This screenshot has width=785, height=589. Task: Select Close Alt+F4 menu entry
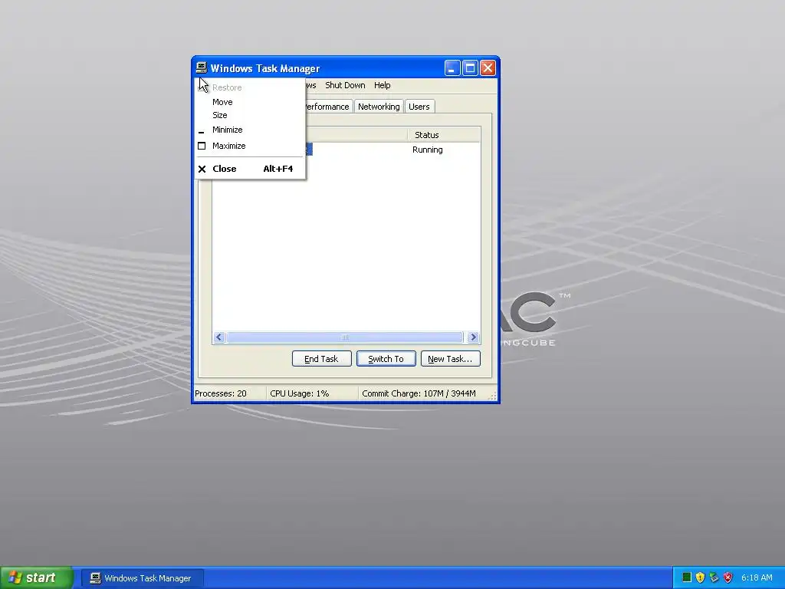(250, 169)
